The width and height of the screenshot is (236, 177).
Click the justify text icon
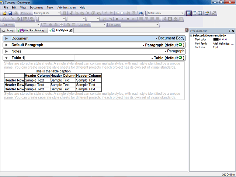157,19
